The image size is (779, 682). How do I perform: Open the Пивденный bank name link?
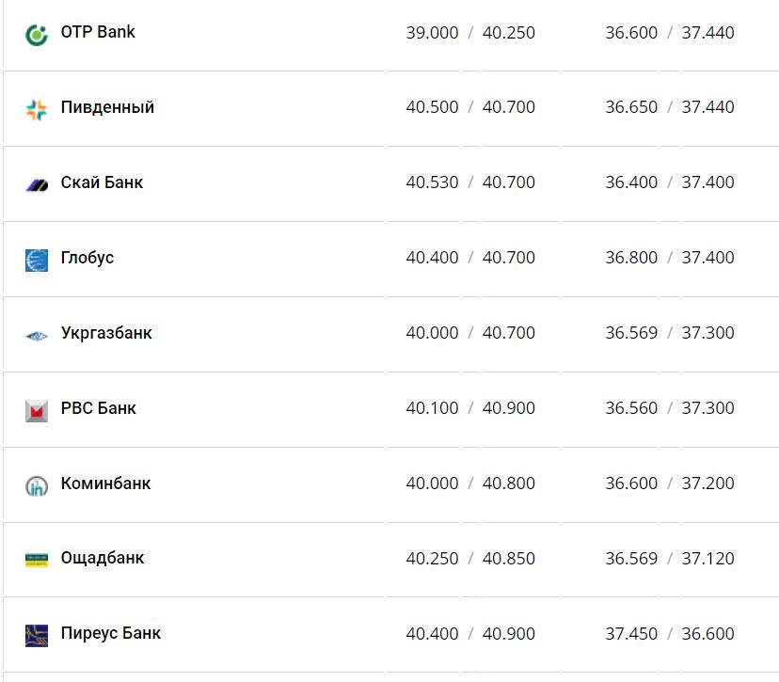[x=107, y=107]
